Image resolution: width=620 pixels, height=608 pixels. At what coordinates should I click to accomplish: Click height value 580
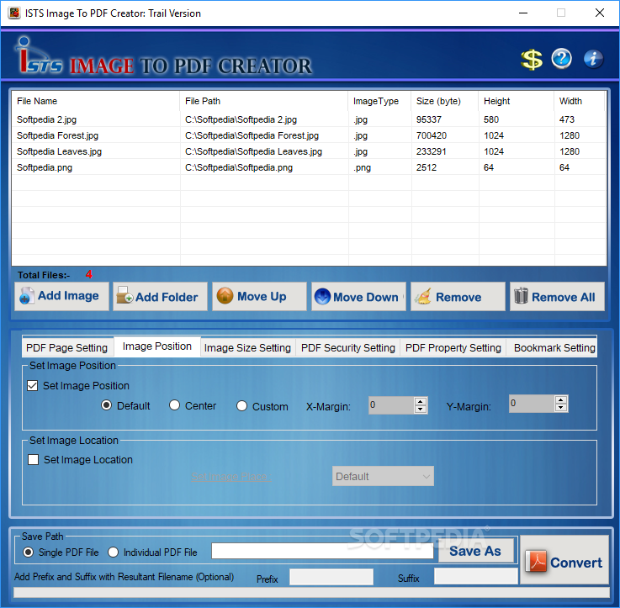click(491, 119)
